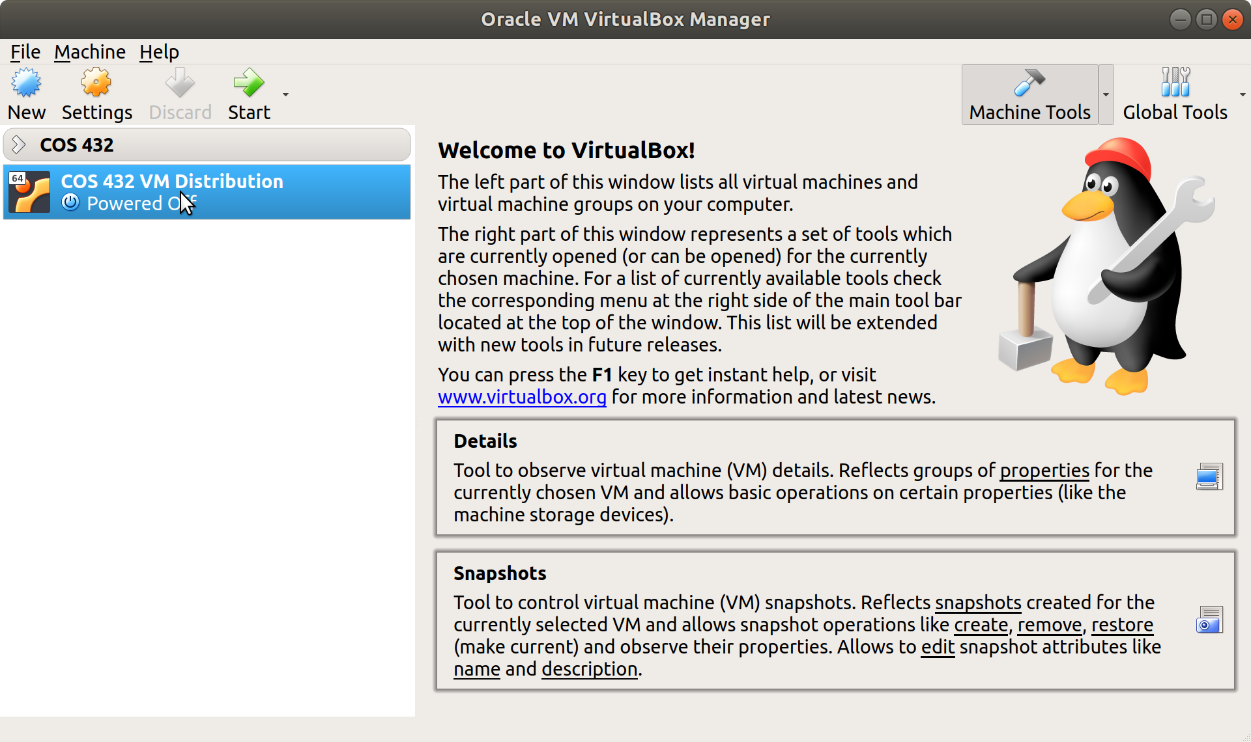Click the name link in Snapshots
1251x742 pixels.
(x=477, y=669)
